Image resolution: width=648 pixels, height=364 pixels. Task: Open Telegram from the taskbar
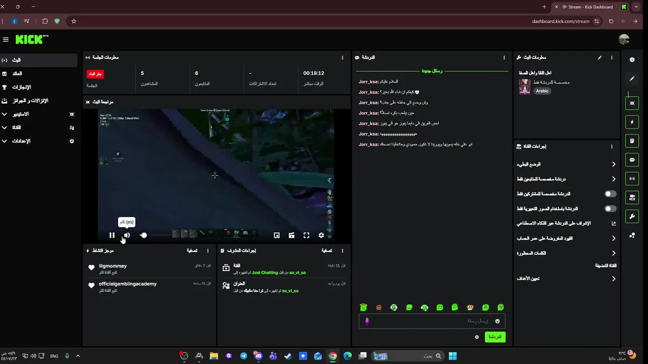pyautogui.click(x=244, y=356)
